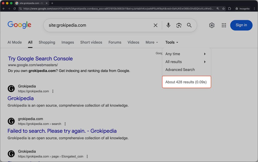The width and height of the screenshot is (258, 162).
Task: Select the All results tab
Action: [x=30, y=42]
